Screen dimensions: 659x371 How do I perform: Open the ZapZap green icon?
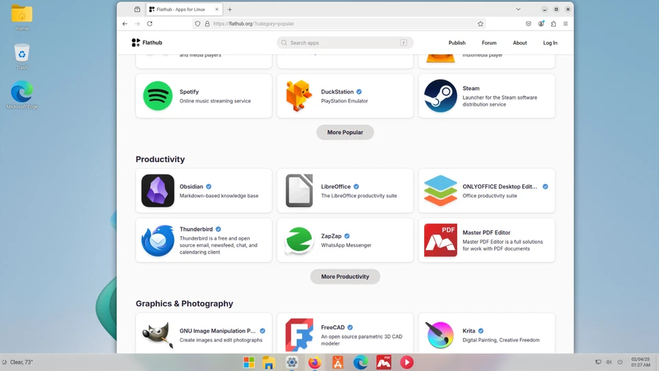[x=299, y=240]
